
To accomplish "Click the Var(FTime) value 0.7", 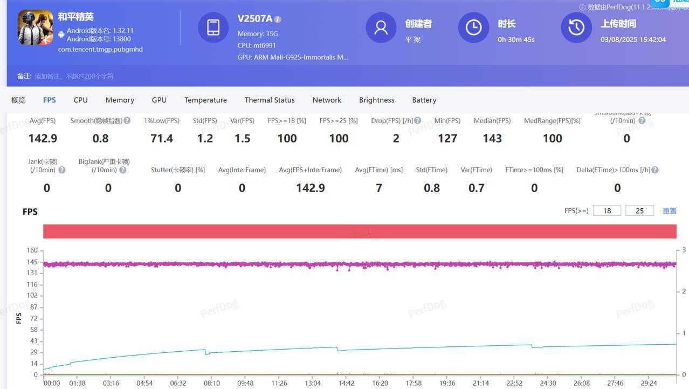I will 477,188.
